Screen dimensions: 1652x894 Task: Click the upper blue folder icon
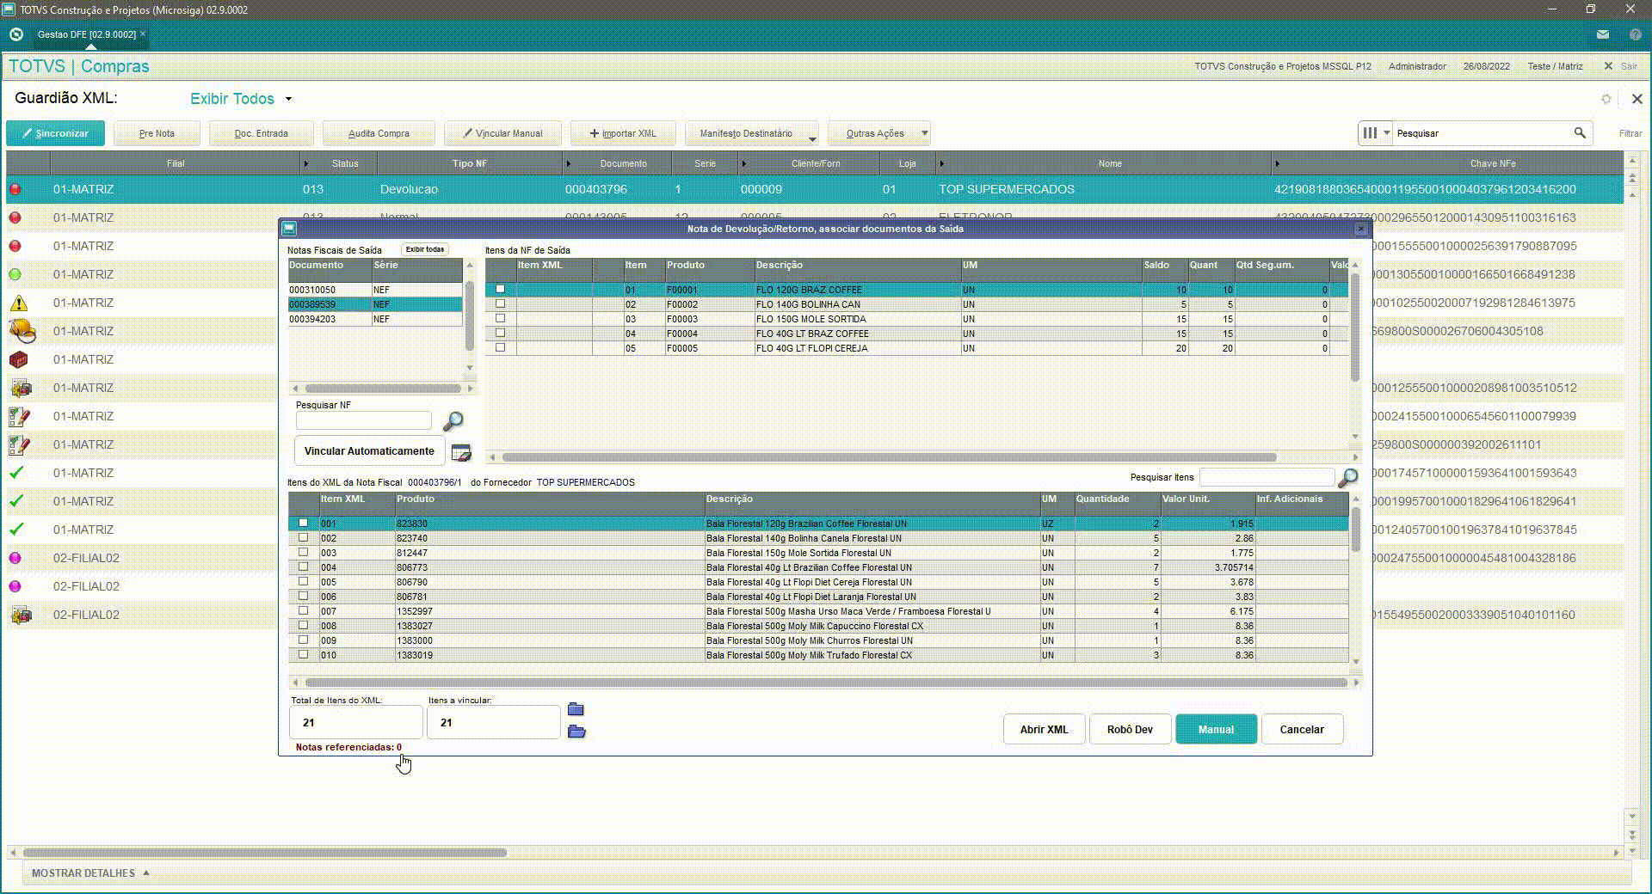click(x=576, y=709)
